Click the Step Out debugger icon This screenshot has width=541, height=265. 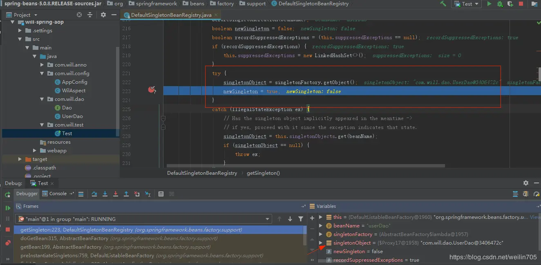point(126,194)
